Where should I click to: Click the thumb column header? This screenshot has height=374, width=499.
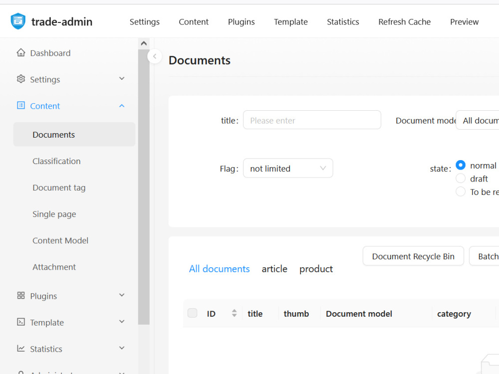[296, 314]
